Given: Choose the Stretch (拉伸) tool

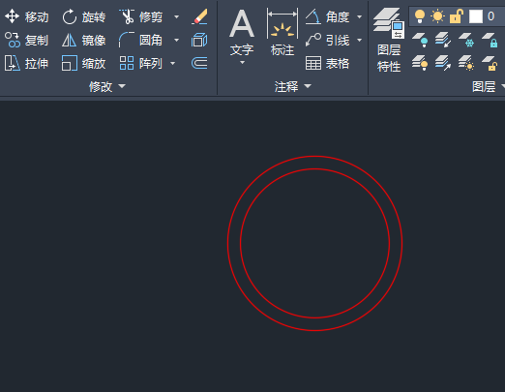Looking at the screenshot, I should coord(26,63).
